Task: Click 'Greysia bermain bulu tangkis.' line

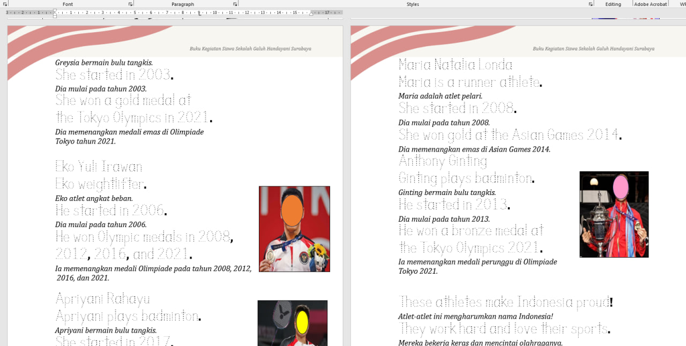Action: 104,63
